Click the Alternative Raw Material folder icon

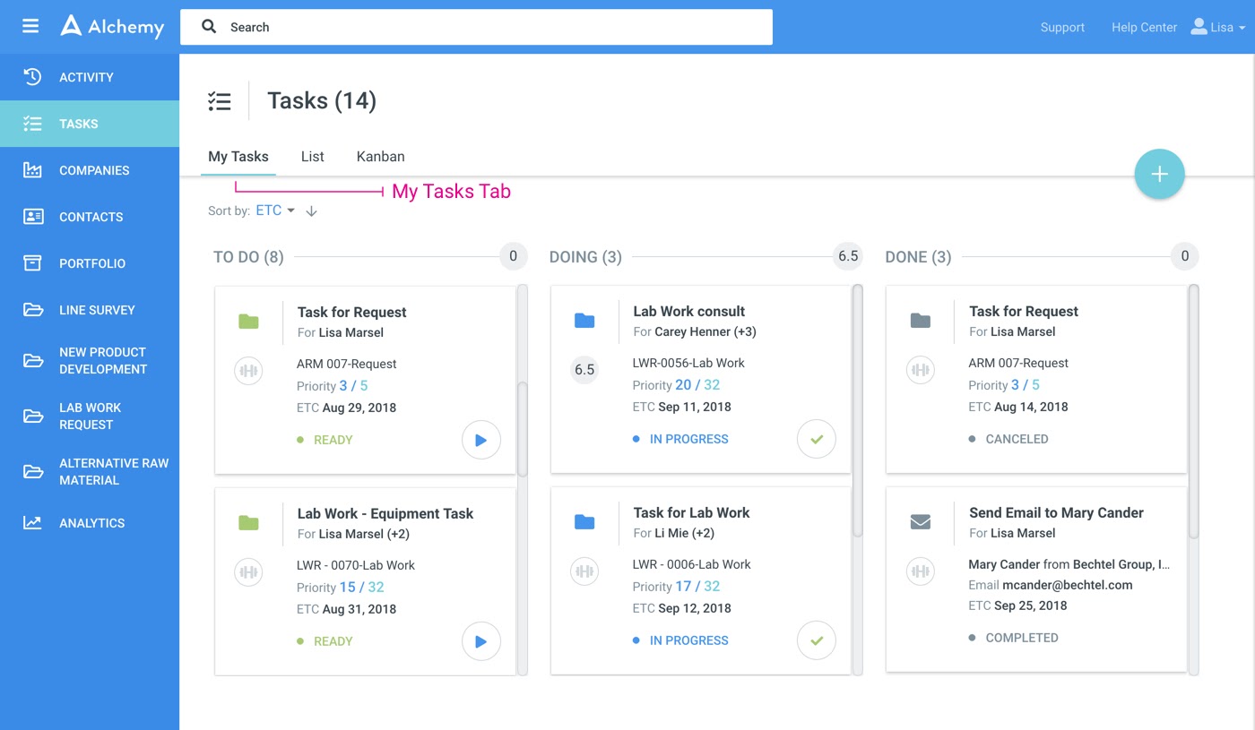click(32, 471)
